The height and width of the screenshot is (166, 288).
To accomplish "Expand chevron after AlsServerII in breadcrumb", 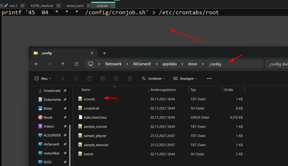I will (x=156, y=64).
